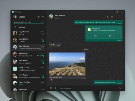The height and width of the screenshot is (101, 135).
Task: Start a new chat with compose icon
Action: [x=39, y=17]
